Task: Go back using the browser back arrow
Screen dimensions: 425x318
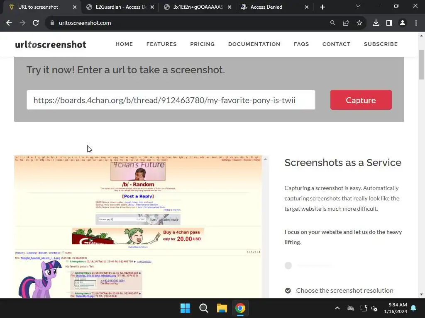Action: click(9, 23)
